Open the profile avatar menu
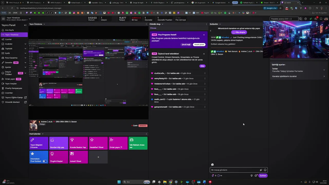Screen dimensions: 329x185 click(326, 19)
